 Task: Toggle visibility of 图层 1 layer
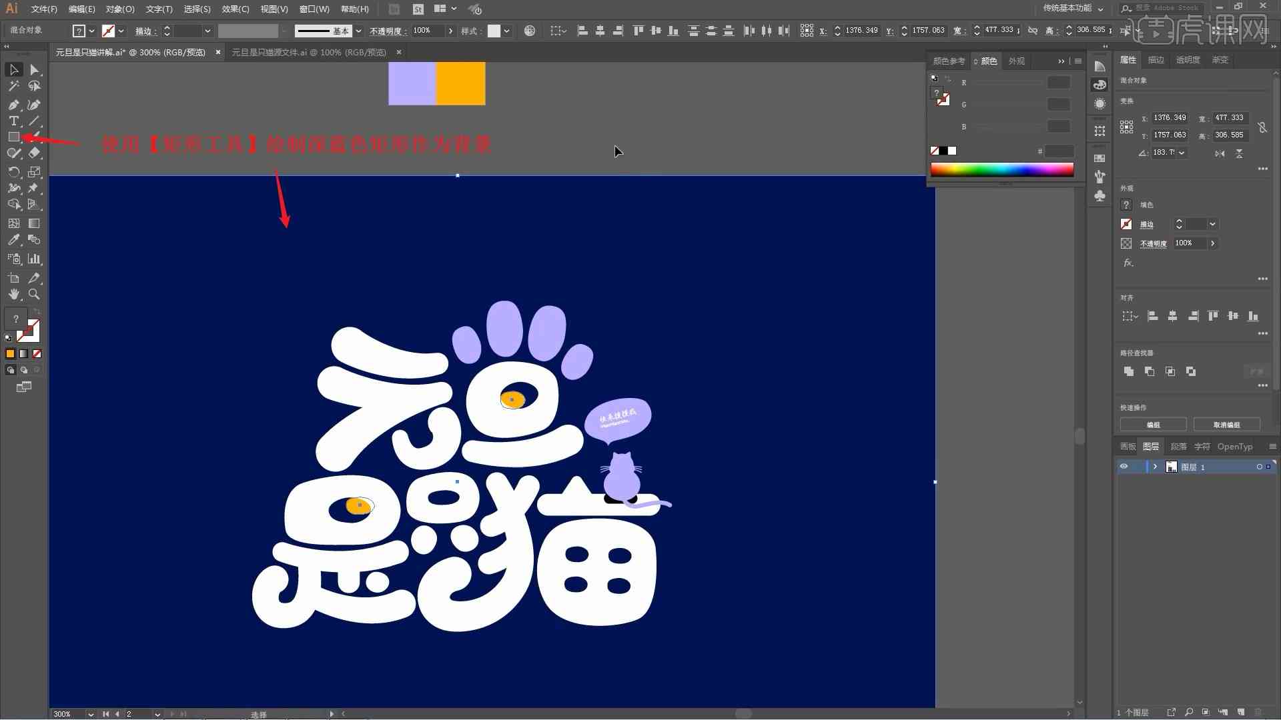[1124, 467]
